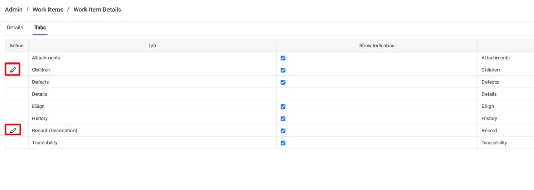534x190 pixels.
Task: Select the Tabs tab
Action: coord(40,28)
